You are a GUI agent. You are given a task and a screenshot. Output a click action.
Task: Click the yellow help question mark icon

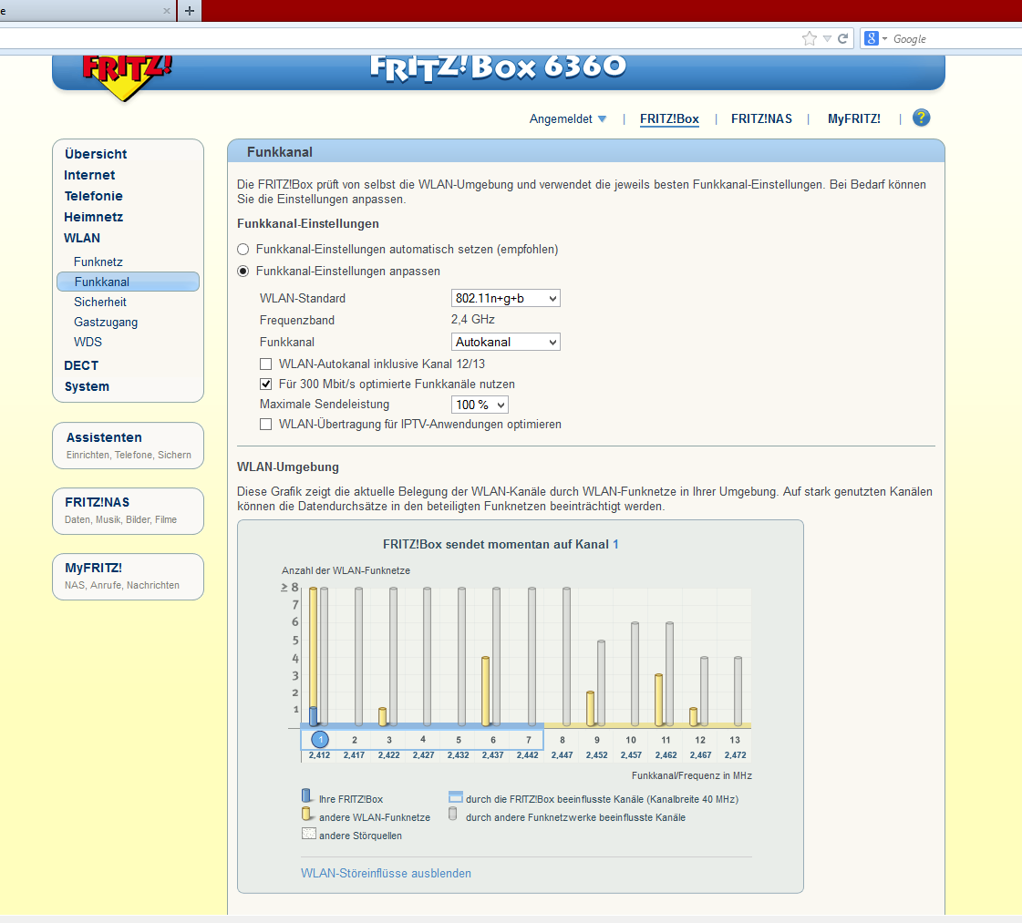click(x=921, y=118)
